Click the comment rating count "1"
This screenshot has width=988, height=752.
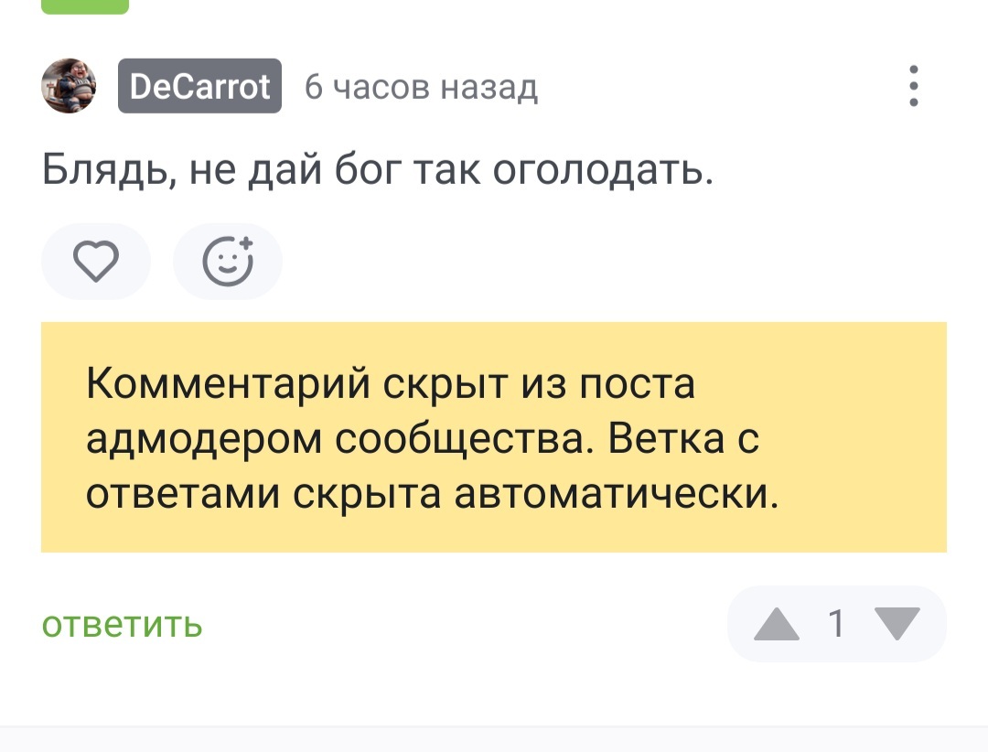[x=835, y=624]
